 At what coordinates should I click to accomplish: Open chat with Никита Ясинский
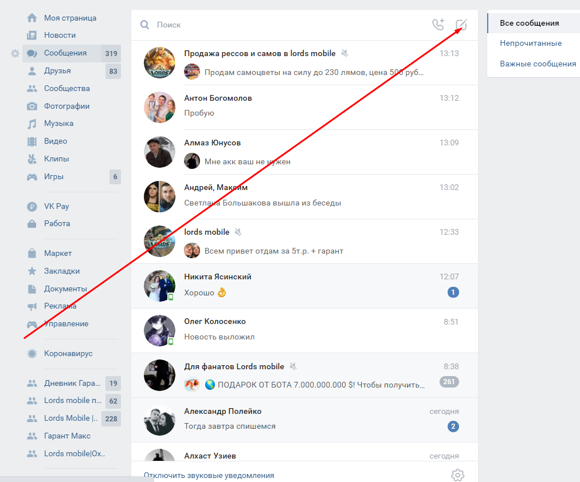coord(304,286)
